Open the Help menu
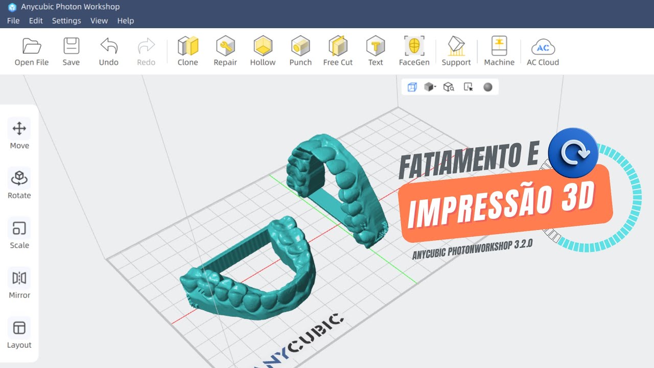 point(126,20)
